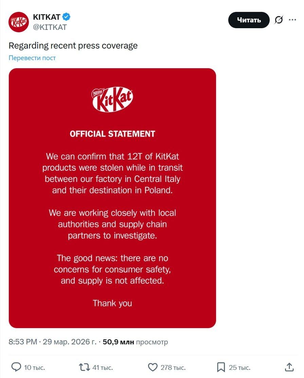Click the KITKAT display name
Viewport: 304px width, 378px height.
47,17
